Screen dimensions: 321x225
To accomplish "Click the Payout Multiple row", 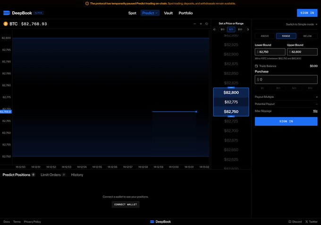I will pos(286,97).
